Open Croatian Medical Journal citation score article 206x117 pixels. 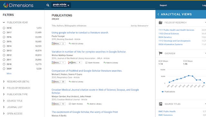pyautogui.click(x=95, y=91)
